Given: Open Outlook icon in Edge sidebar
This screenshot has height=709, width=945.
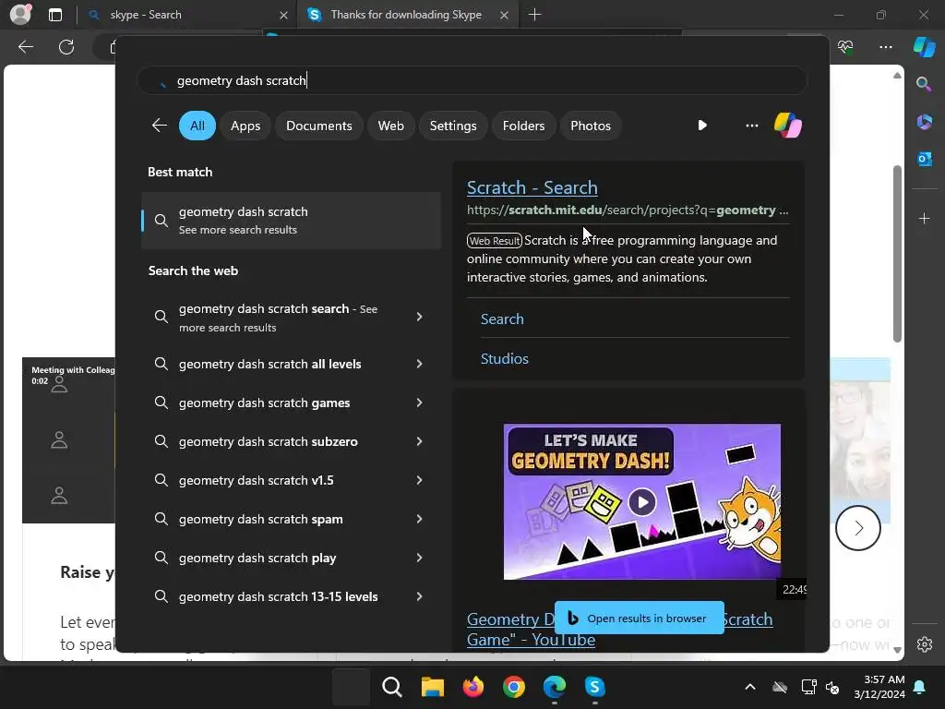Looking at the screenshot, I should coord(924,159).
